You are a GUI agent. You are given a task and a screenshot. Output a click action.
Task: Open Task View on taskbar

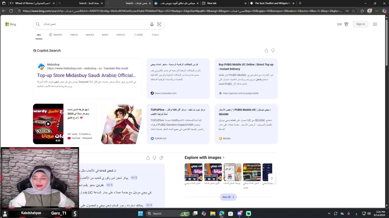195,213
